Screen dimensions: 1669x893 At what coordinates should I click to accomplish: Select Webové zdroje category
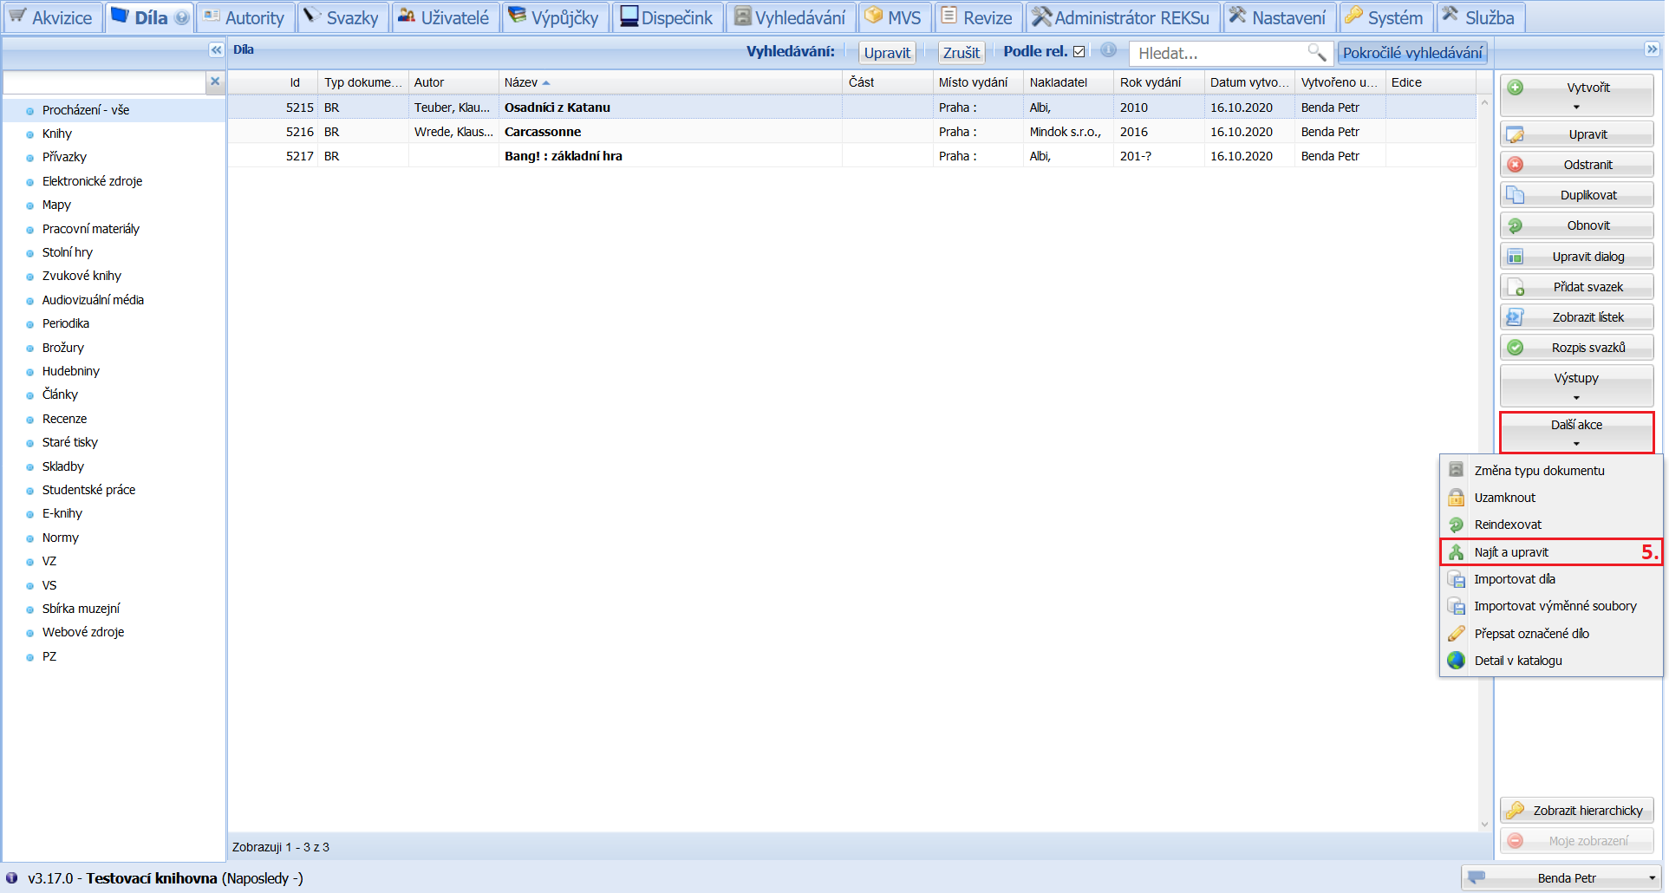click(x=83, y=632)
